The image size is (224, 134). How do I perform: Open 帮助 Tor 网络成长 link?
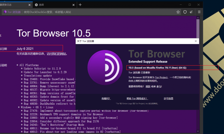coord(137,98)
